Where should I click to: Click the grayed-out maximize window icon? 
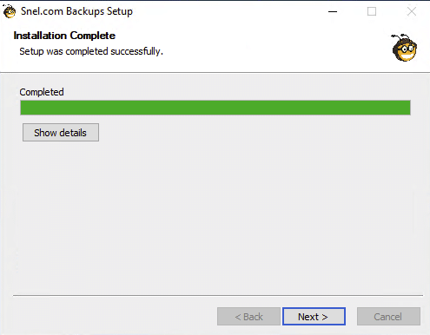tap(372, 11)
